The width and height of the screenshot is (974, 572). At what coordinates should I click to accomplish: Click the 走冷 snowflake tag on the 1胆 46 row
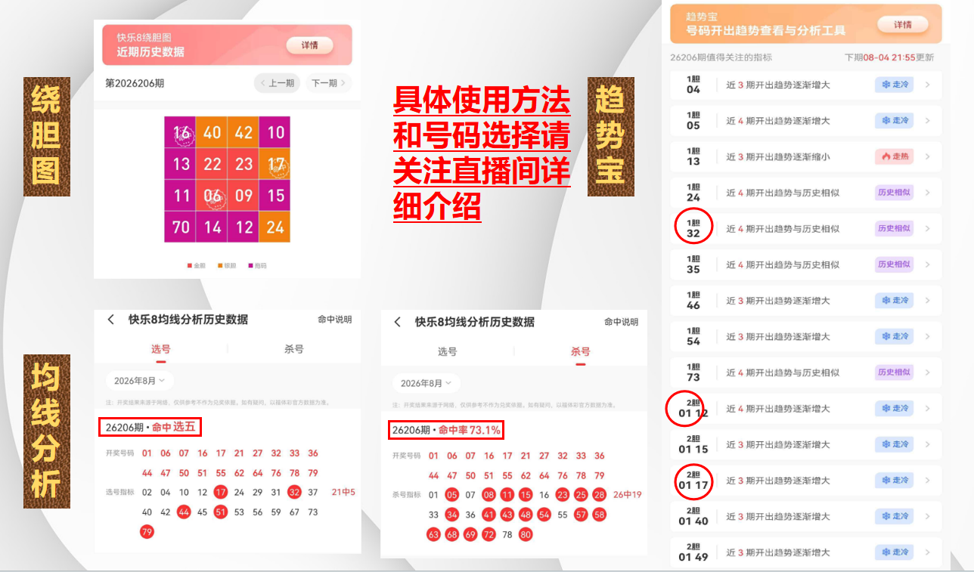(x=894, y=301)
